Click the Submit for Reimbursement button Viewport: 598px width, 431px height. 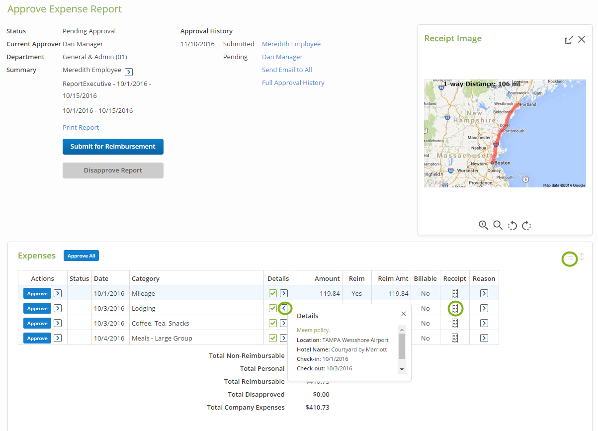[113, 147]
